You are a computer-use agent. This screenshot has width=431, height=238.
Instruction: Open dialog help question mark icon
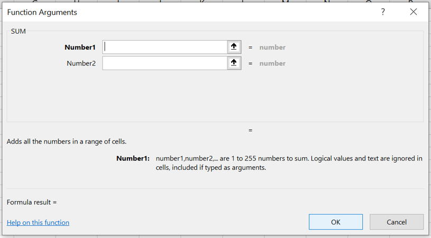(x=383, y=12)
